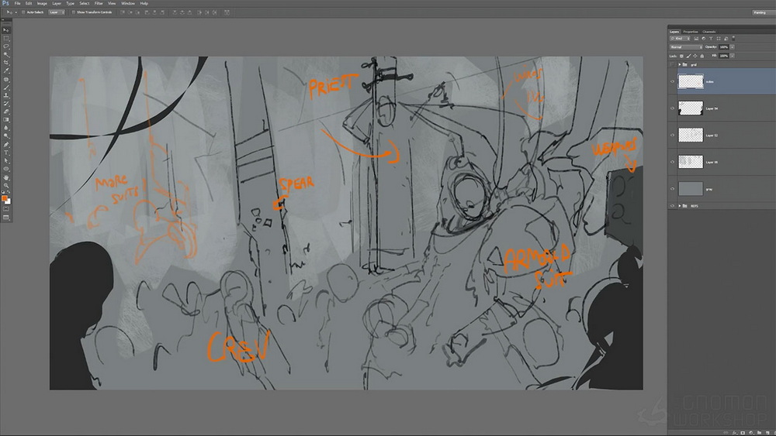Select the Type tool
Image resolution: width=776 pixels, height=436 pixels.
tap(6, 153)
